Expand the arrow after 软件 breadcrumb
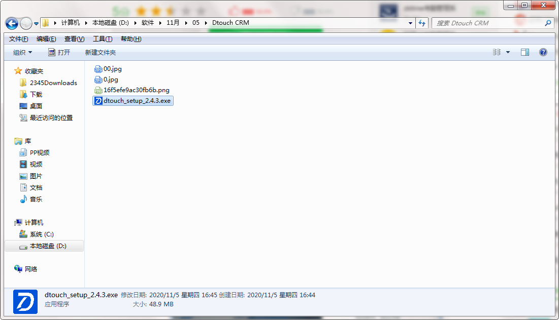The image size is (559, 320). (x=160, y=23)
